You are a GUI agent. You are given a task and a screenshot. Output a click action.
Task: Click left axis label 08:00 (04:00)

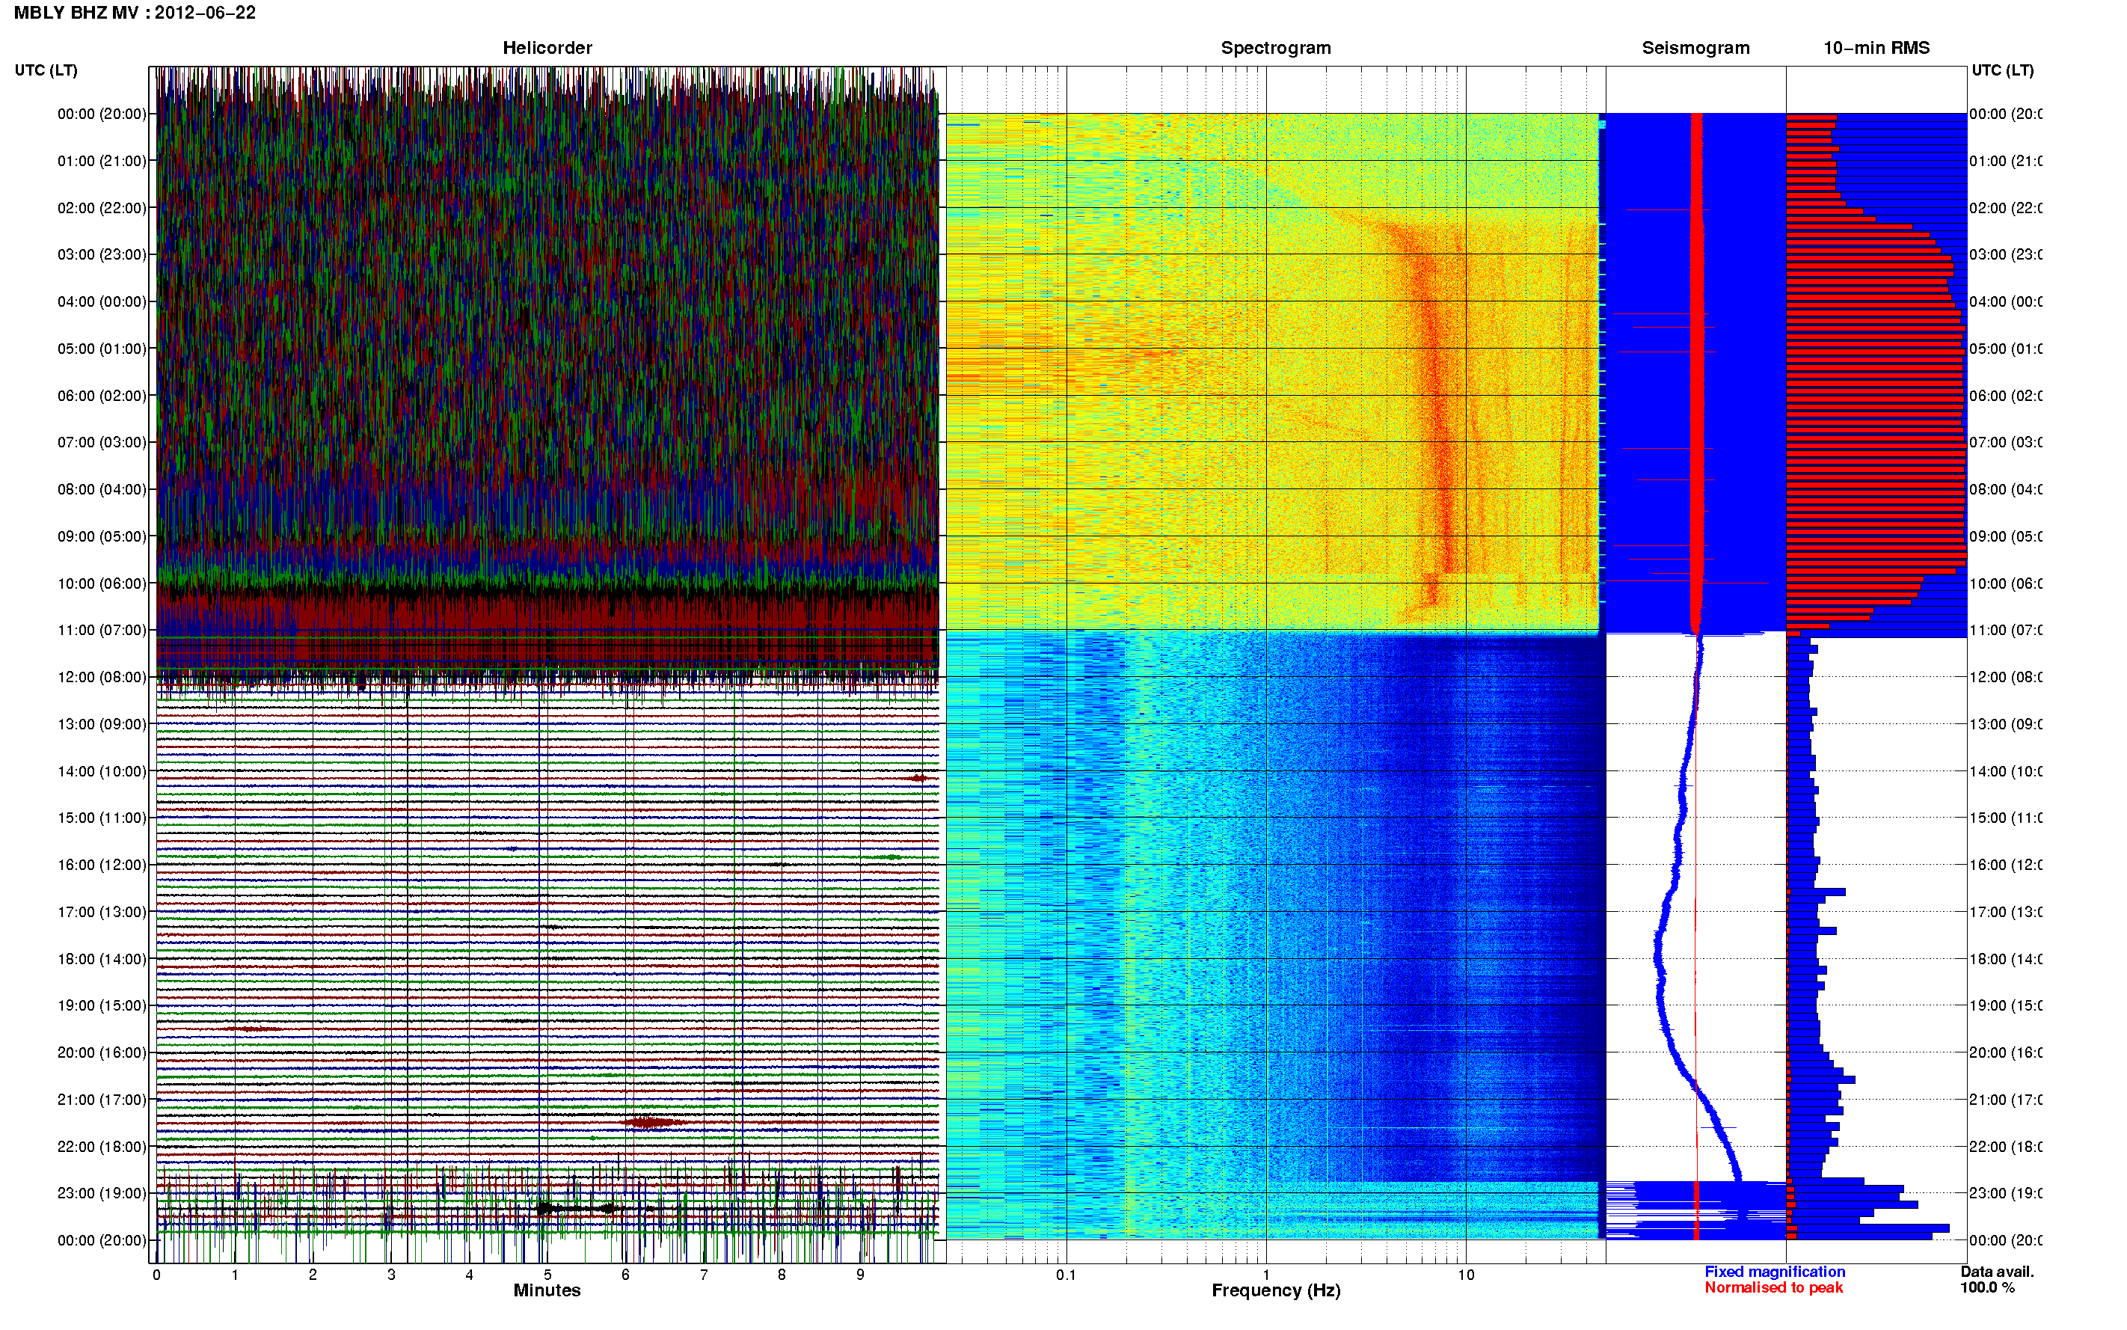click(102, 489)
